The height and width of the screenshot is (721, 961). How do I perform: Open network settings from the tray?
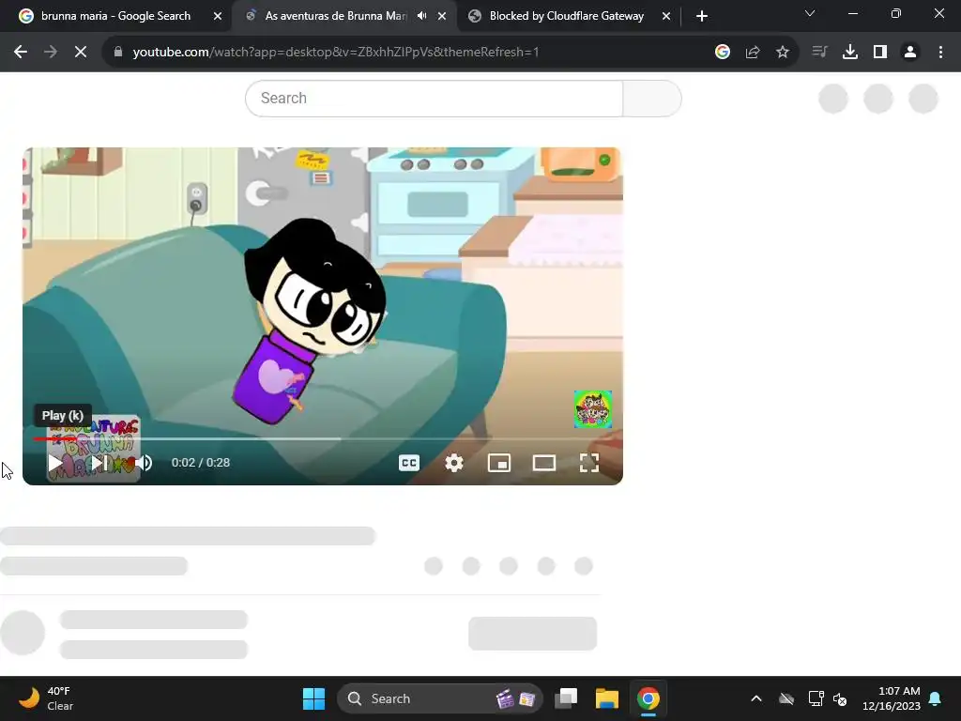816,698
